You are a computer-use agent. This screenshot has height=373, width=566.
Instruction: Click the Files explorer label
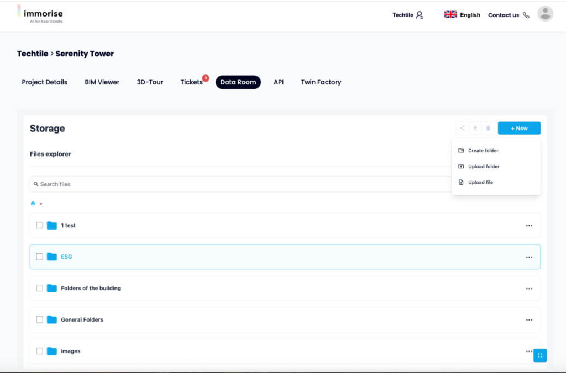(x=50, y=154)
